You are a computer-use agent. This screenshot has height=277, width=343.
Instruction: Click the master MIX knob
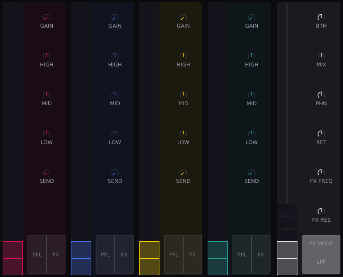coord(321,56)
